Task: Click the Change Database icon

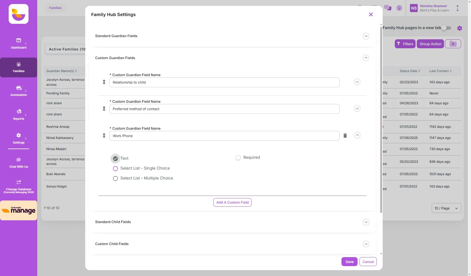Action: (19, 182)
